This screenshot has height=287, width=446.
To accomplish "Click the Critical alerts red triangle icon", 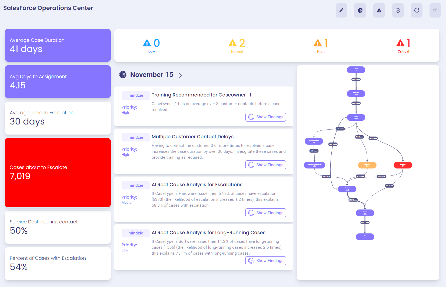I will point(400,43).
